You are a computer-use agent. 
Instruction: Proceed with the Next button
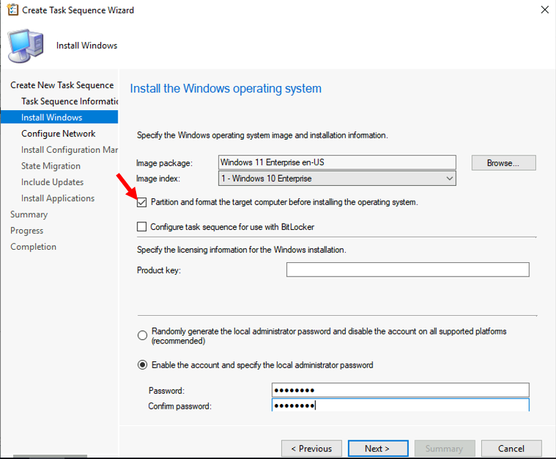(x=378, y=449)
